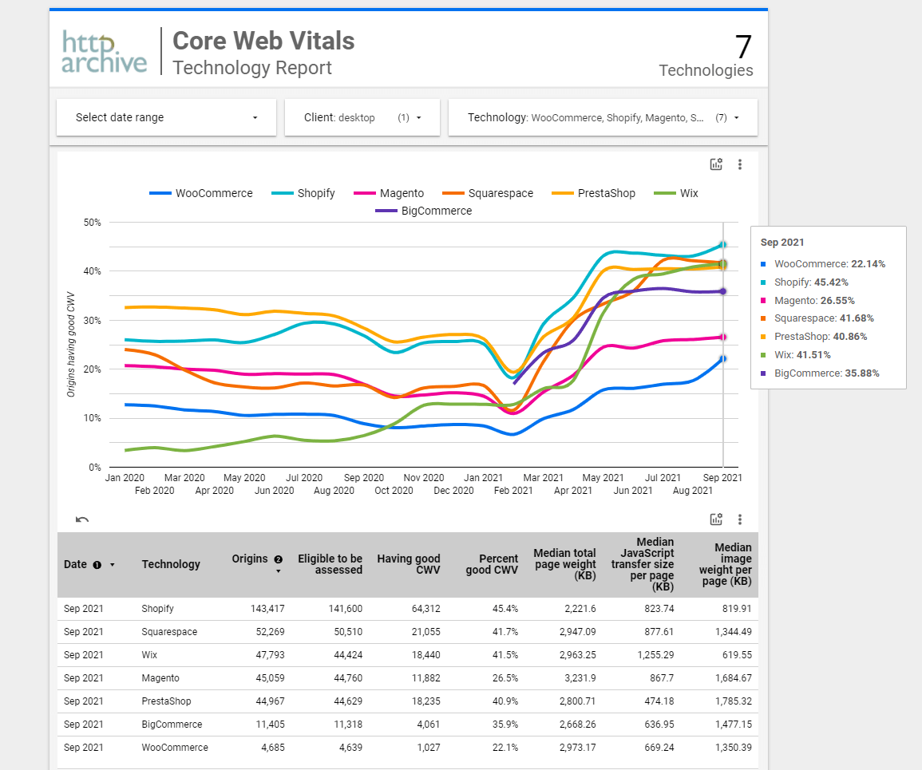Click the sort arrow under Origins column

[x=279, y=571]
